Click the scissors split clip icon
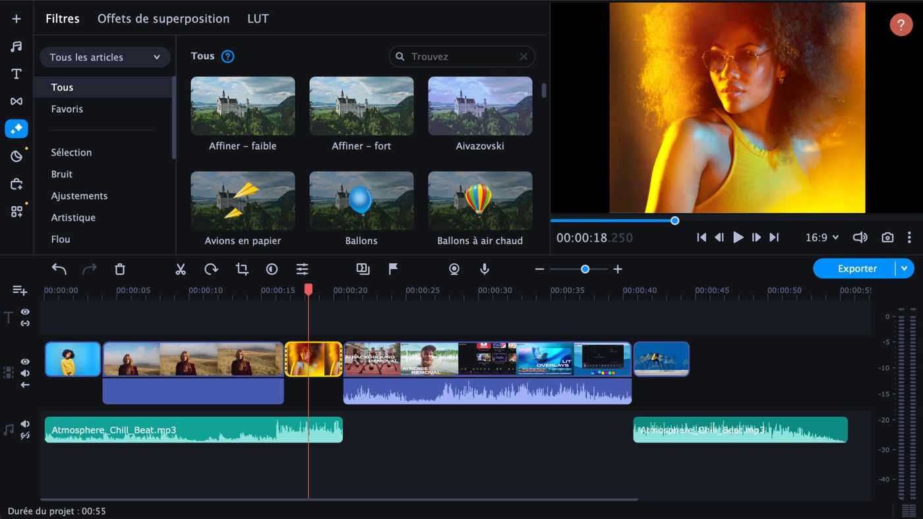 click(181, 269)
